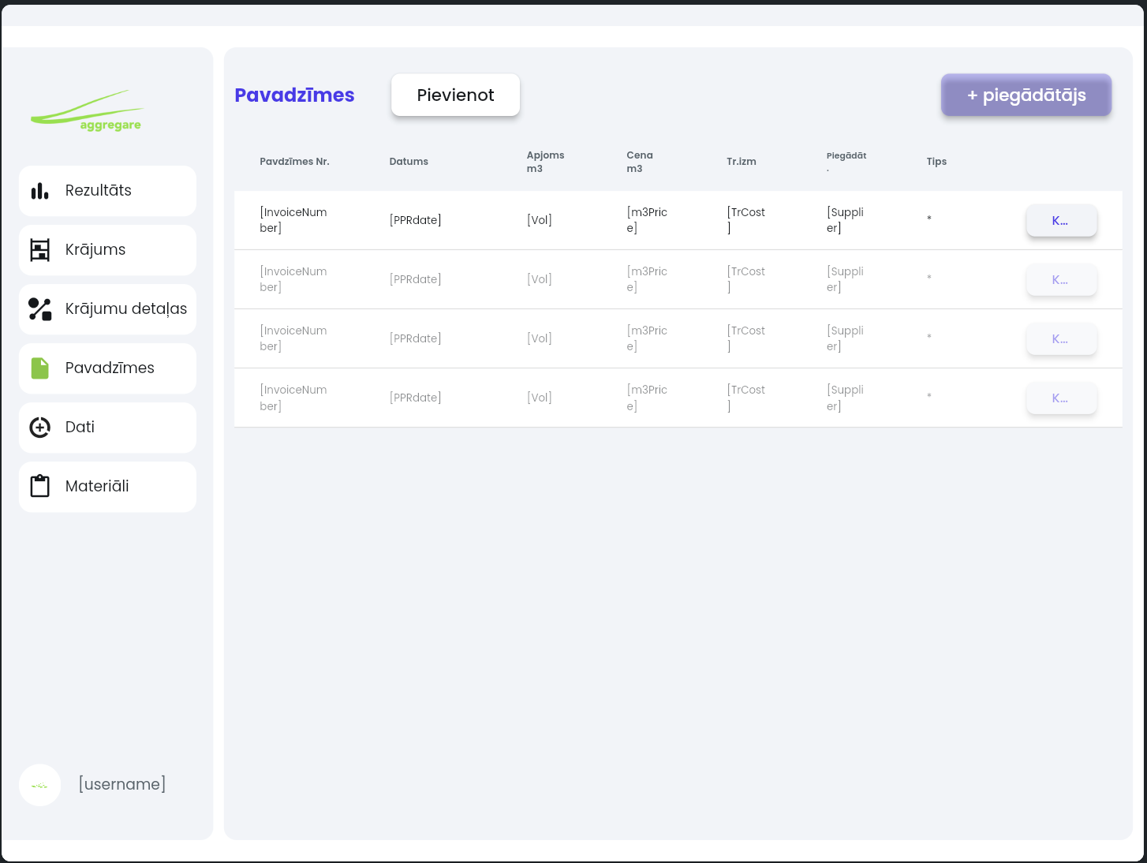This screenshot has width=1147, height=863.
Task: Click the Pavdzīmes Nr. column header
Action: click(x=294, y=162)
